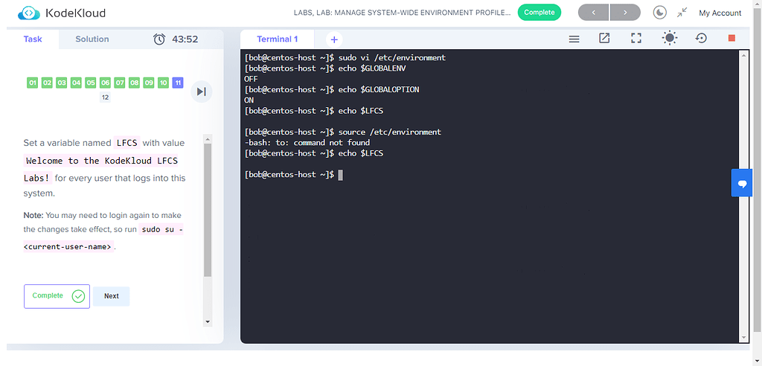Switch to the Task tab
762x366 pixels.
(x=33, y=39)
